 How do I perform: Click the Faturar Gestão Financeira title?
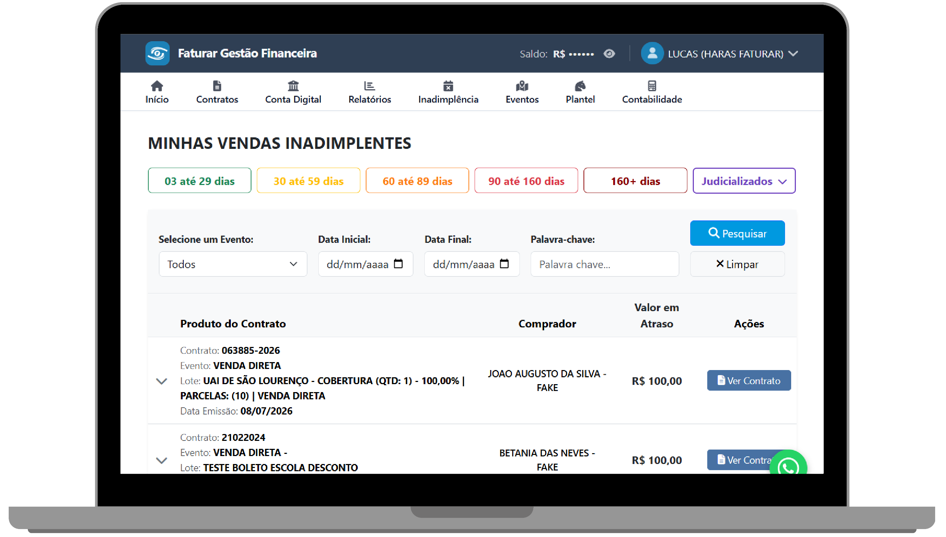point(248,53)
